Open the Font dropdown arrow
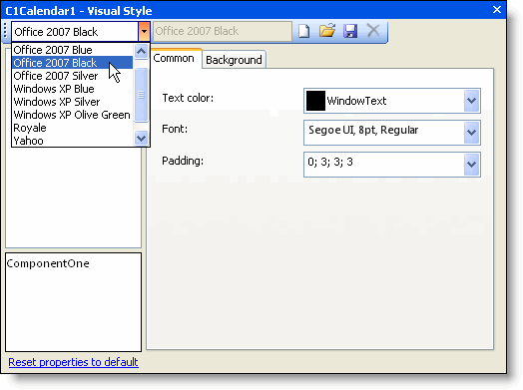Screen dimensions: 523x390 click(x=472, y=133)
